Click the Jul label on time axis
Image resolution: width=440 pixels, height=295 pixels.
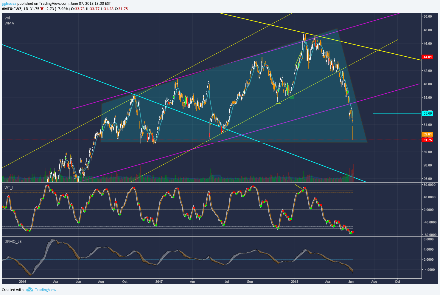click(x=226, y=282)
